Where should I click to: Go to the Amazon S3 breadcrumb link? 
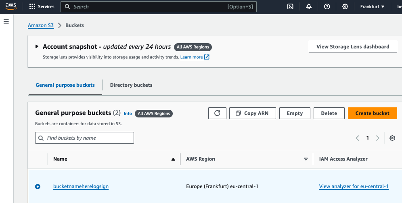41,25
